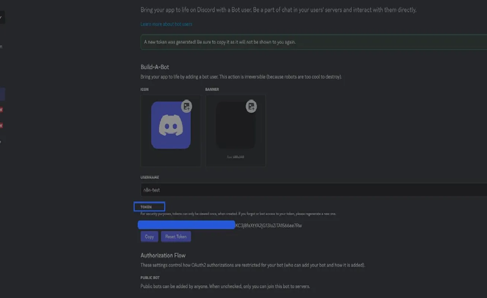Select the highlighted sidebar menu item
This screenshot has height=298, width=487.
coord(2,94)
